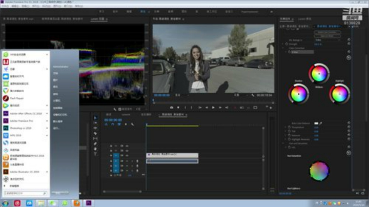Open Adobe Premiere Pro from Start menu
The width and height of the screenshot is (369, 207).
pyautogui.click(x=25, y=121)
